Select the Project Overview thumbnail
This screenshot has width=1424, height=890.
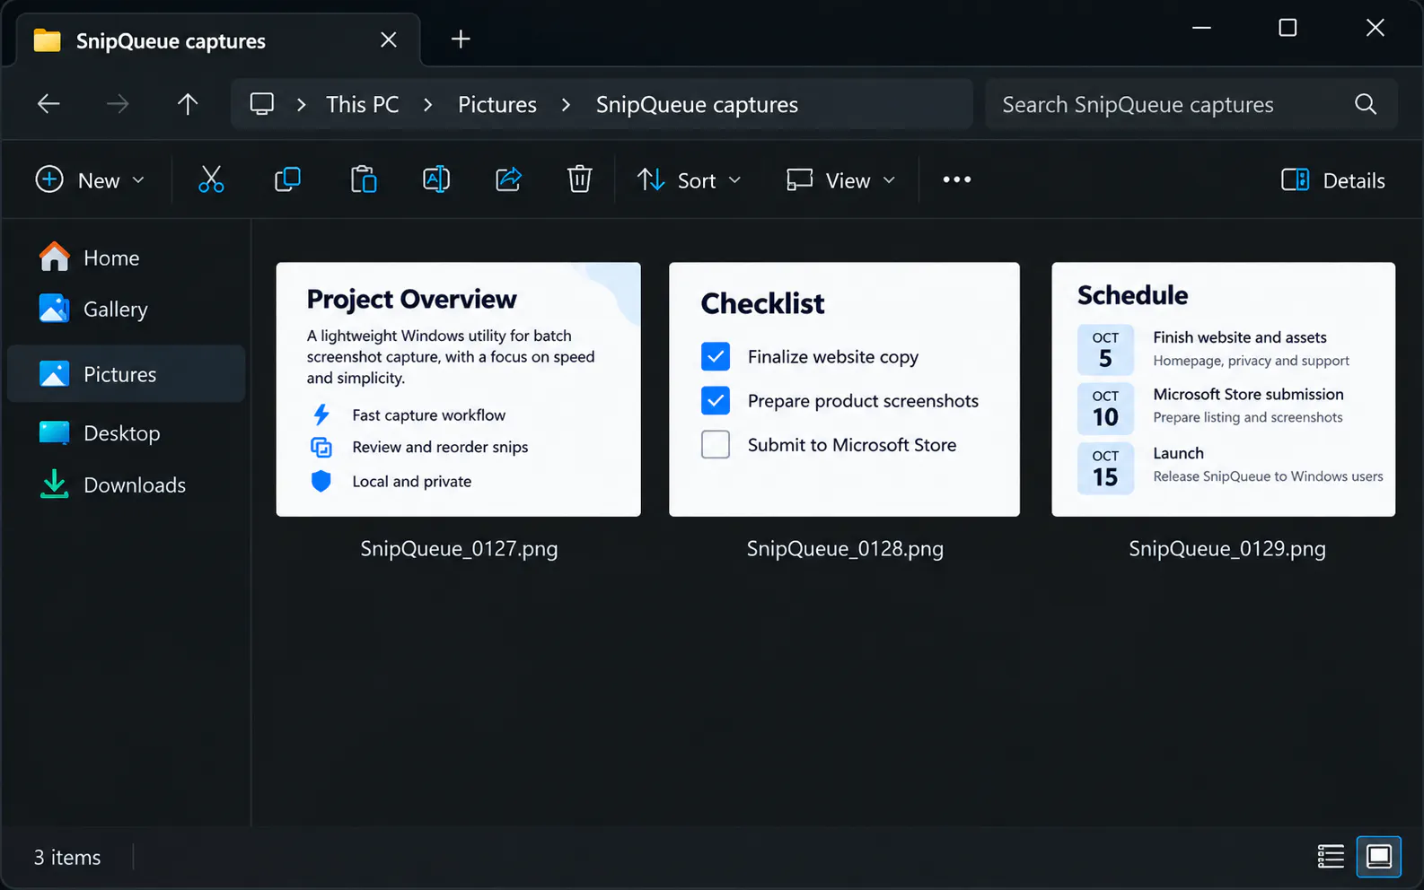coord(459,389)
